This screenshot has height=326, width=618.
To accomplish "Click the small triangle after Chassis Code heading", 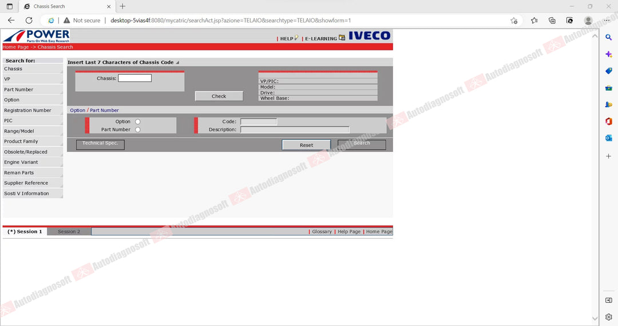I will tap(177, 63).
